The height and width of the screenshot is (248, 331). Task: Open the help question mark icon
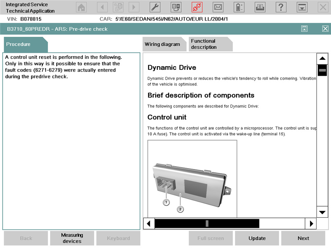point(281,7)
